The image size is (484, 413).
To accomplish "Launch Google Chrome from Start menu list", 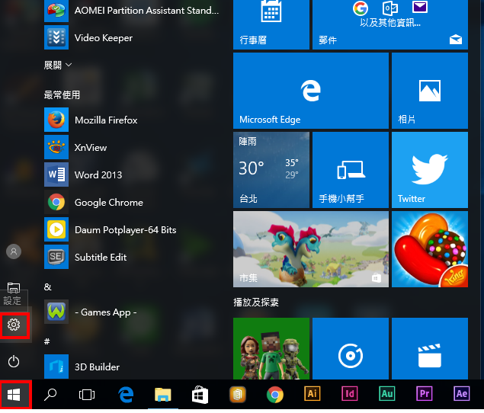I will point(133,202).
